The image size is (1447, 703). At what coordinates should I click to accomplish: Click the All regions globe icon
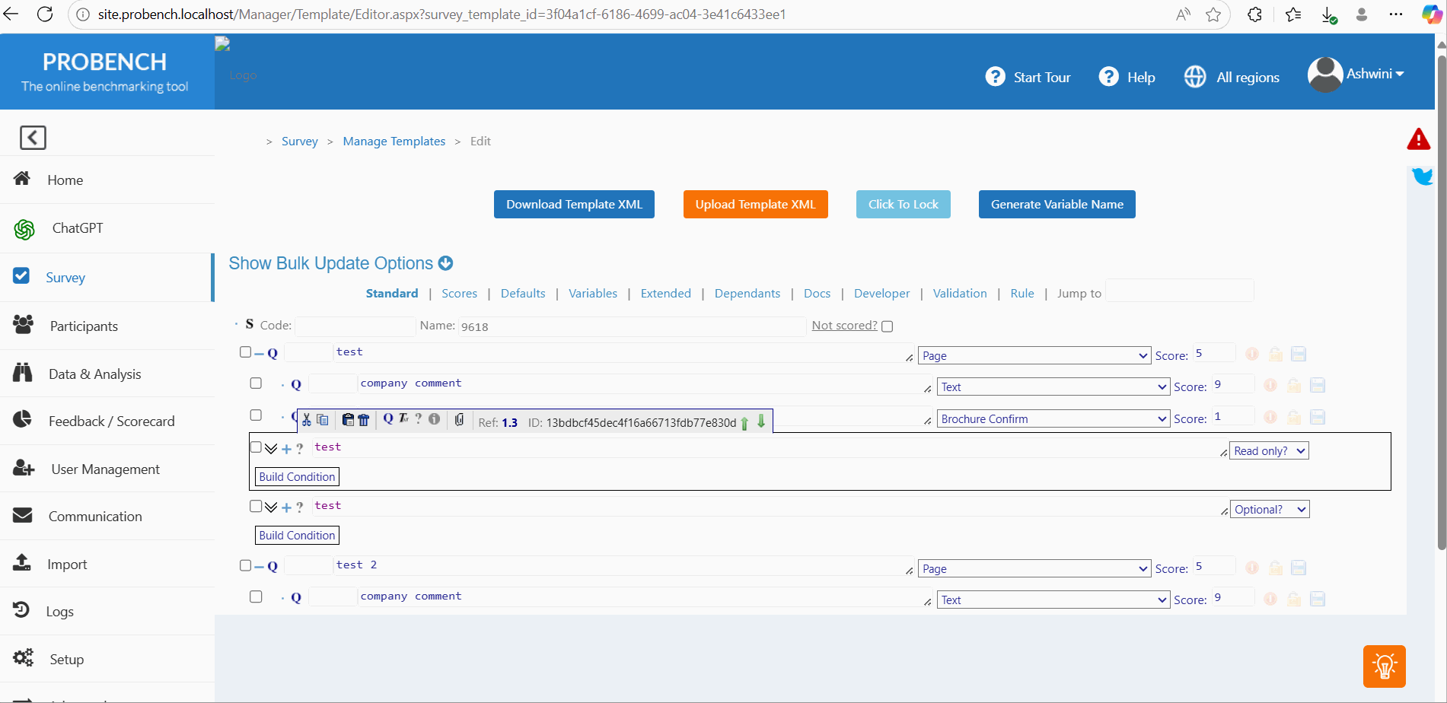pos(1195,77)
